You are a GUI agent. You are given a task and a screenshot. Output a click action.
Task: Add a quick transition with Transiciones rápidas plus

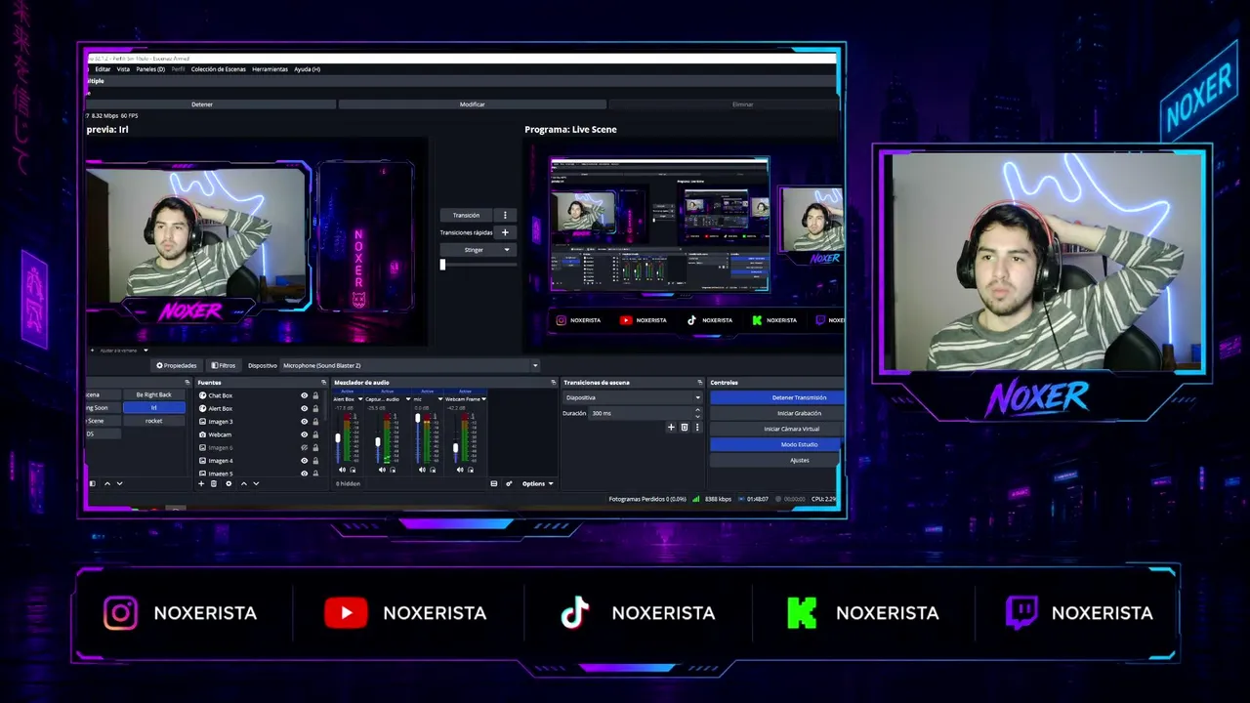pos(505,232)
